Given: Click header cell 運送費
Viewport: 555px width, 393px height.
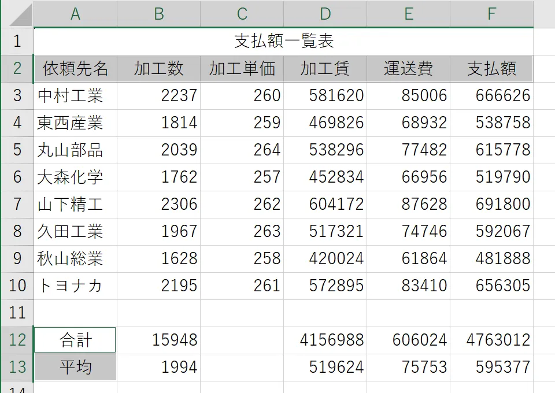Looking at the screenshot, I should [408, 69].
